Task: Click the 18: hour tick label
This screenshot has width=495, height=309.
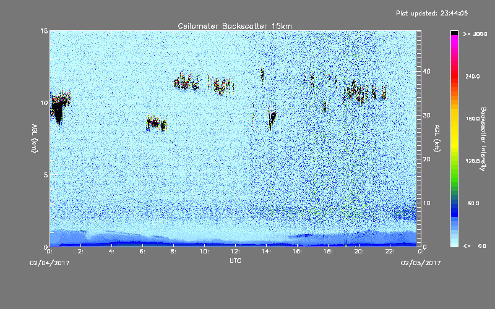Action: (x=328, y=252)
